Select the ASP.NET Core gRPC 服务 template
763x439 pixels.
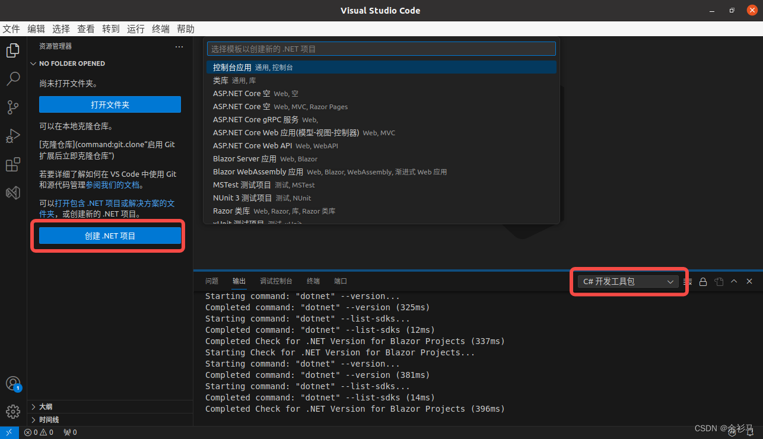pos(381,120)
